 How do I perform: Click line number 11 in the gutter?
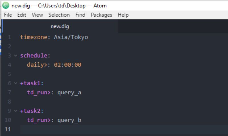pos(8,129)
